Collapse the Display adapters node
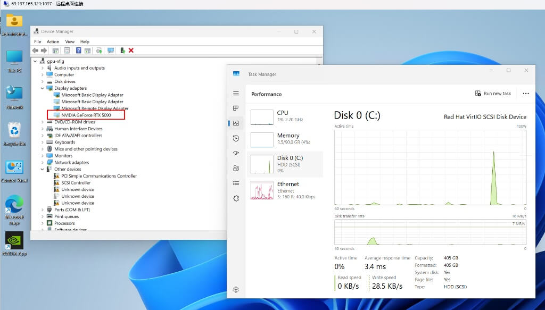The width and height of the screenshot is (545, 310). coord(43,88)
